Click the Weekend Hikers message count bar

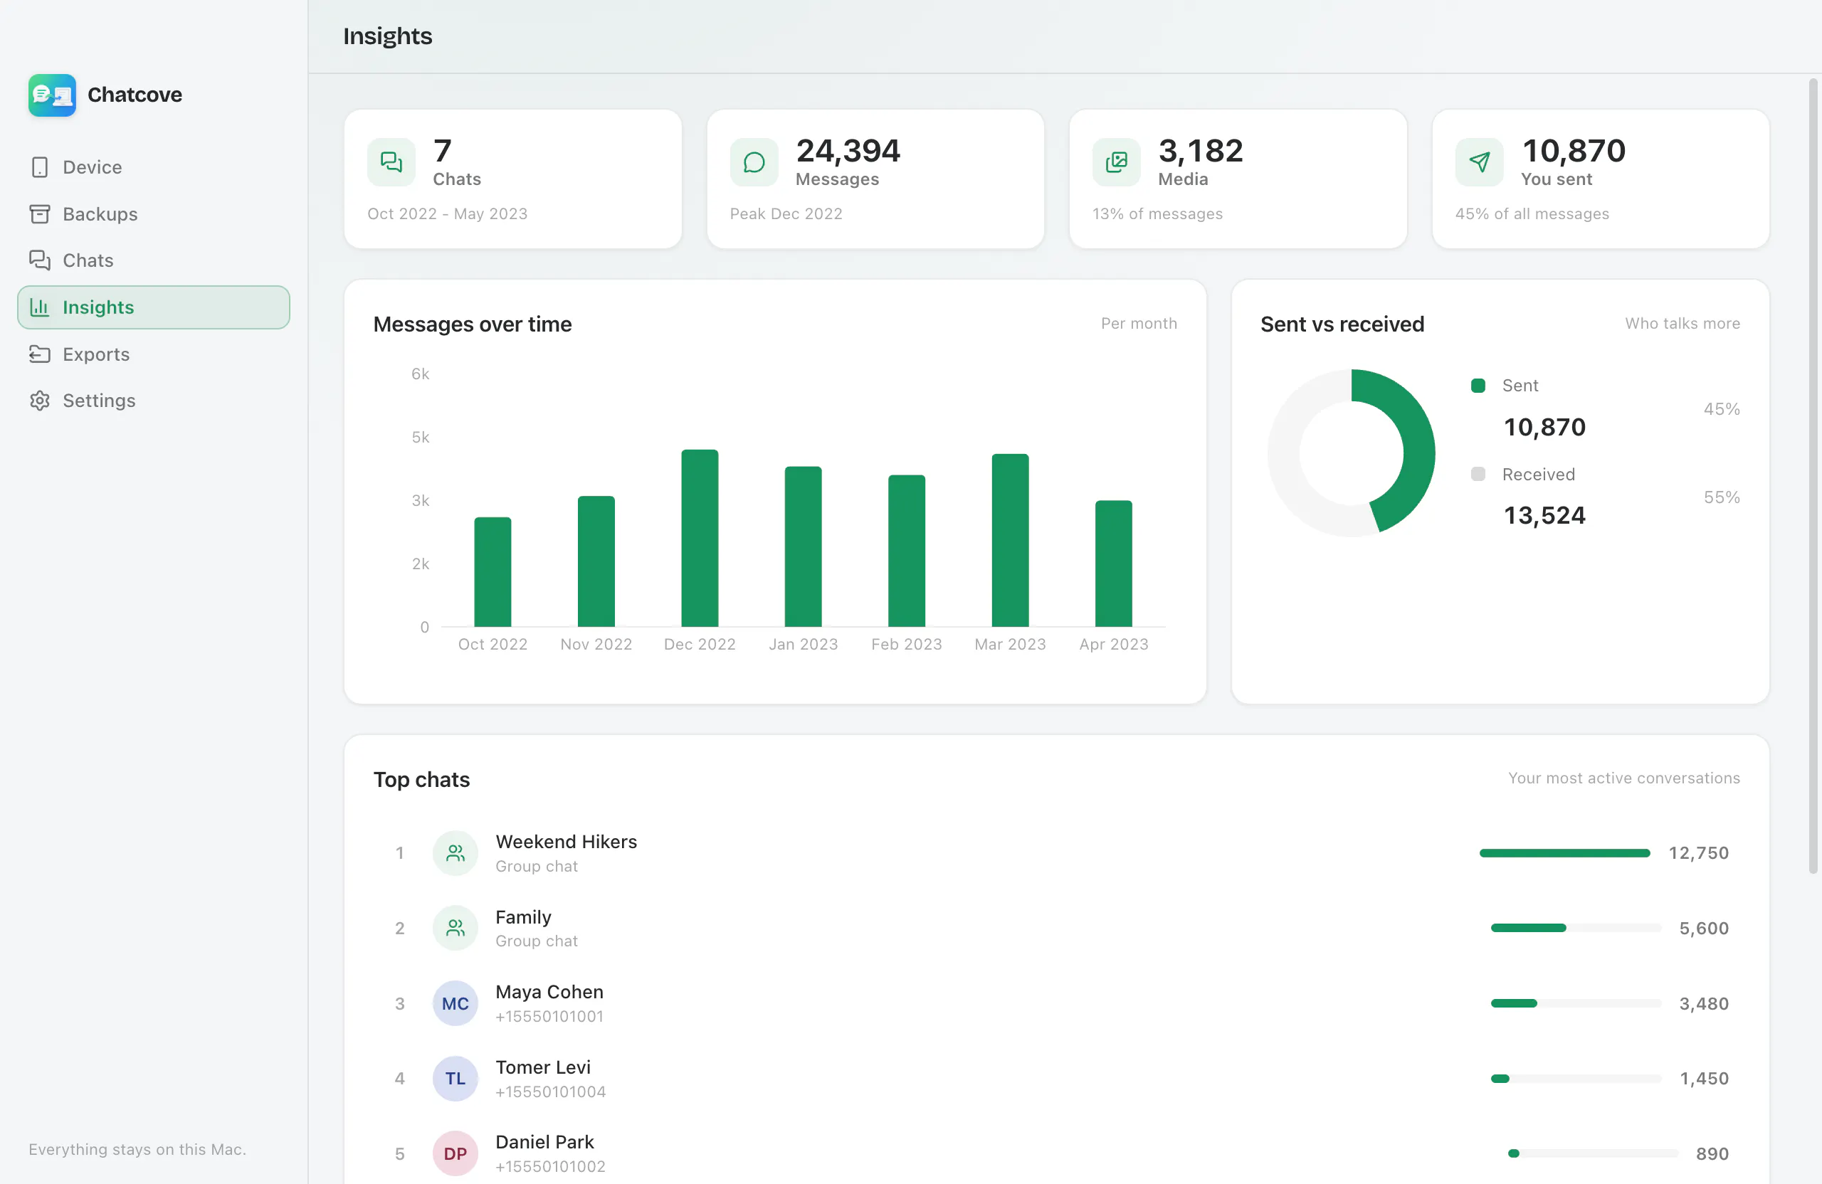click(x=1565, y=852)
